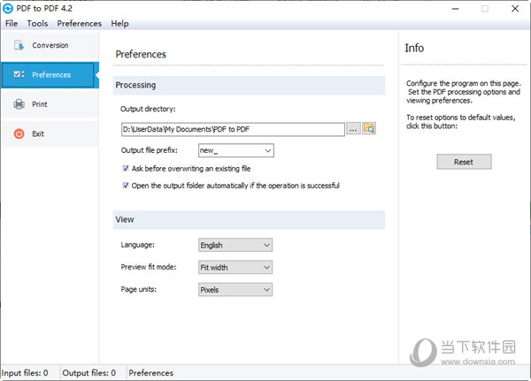Minimize the PDF to PDF window
The width and height of the screenshot is (531, 381).
coord(456,9)
